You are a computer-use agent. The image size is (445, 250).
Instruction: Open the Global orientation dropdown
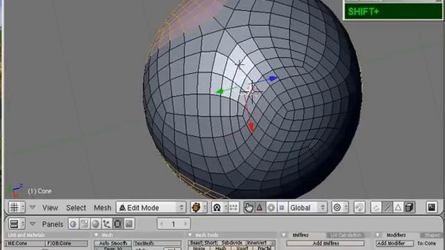pyautogui.click(x=307, y=208)
